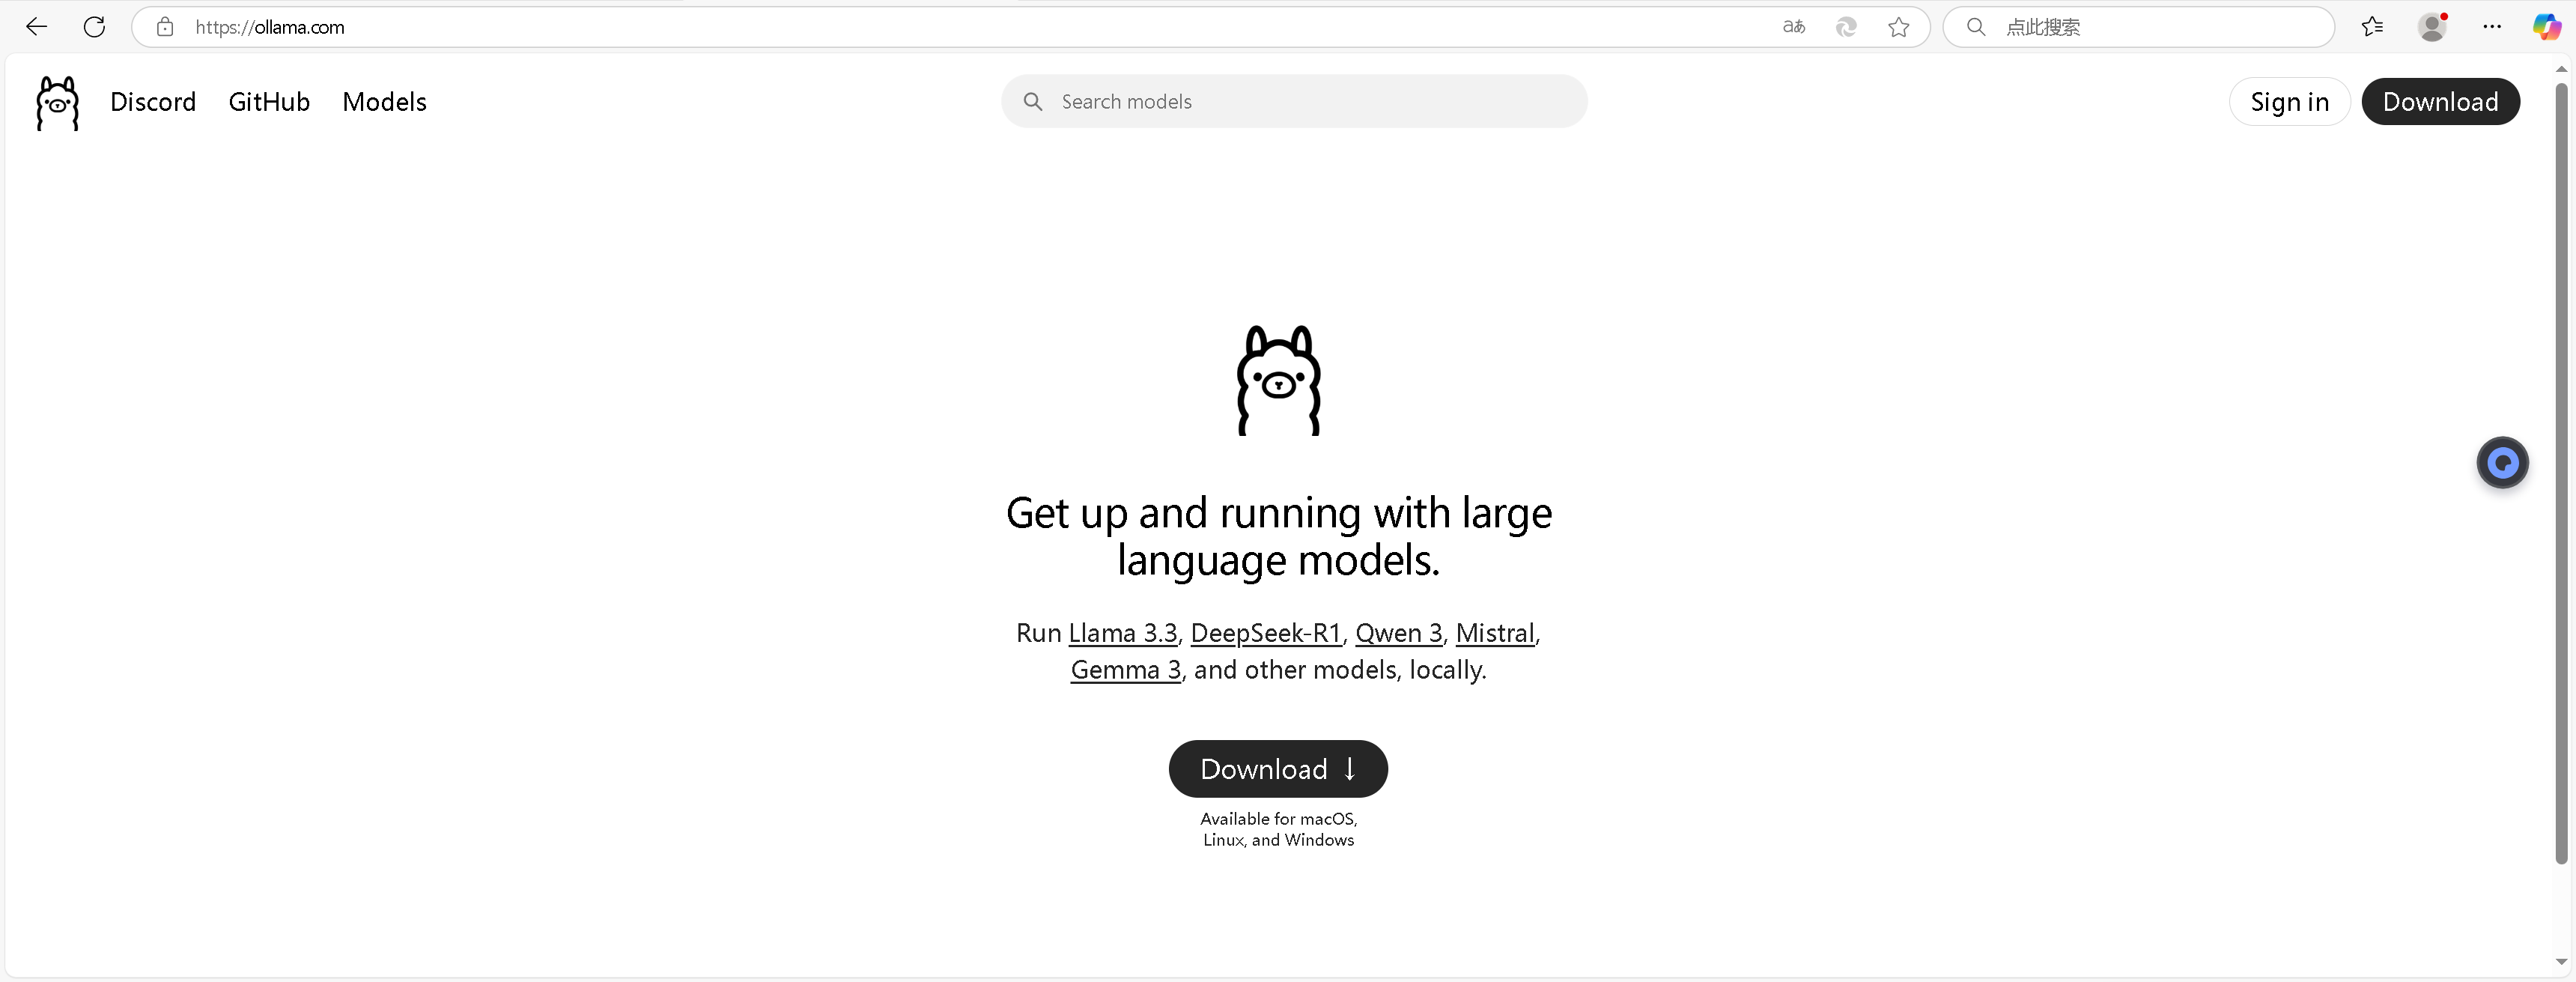
Task: Add page to favorites with star icon
Action: (x=1898, y=27)
